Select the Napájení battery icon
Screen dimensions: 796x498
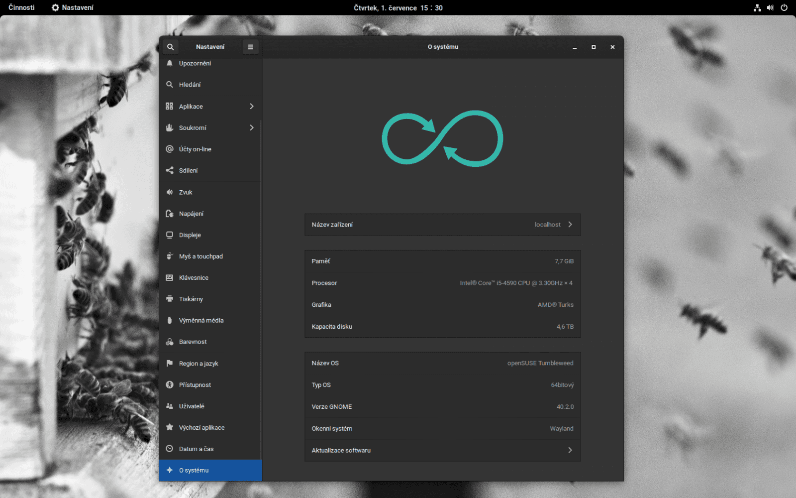(x=170, y=213)
